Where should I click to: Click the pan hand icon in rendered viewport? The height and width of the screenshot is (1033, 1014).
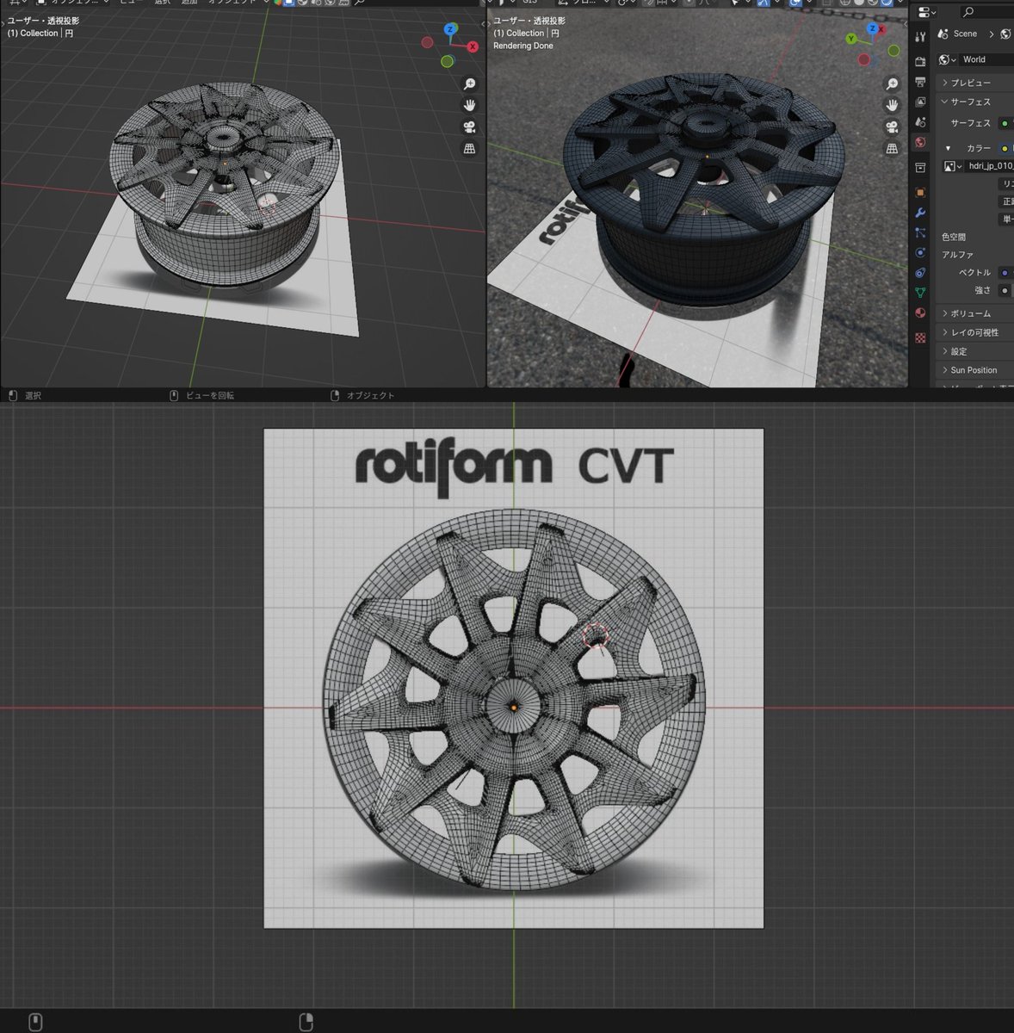[x=892, y=105]
